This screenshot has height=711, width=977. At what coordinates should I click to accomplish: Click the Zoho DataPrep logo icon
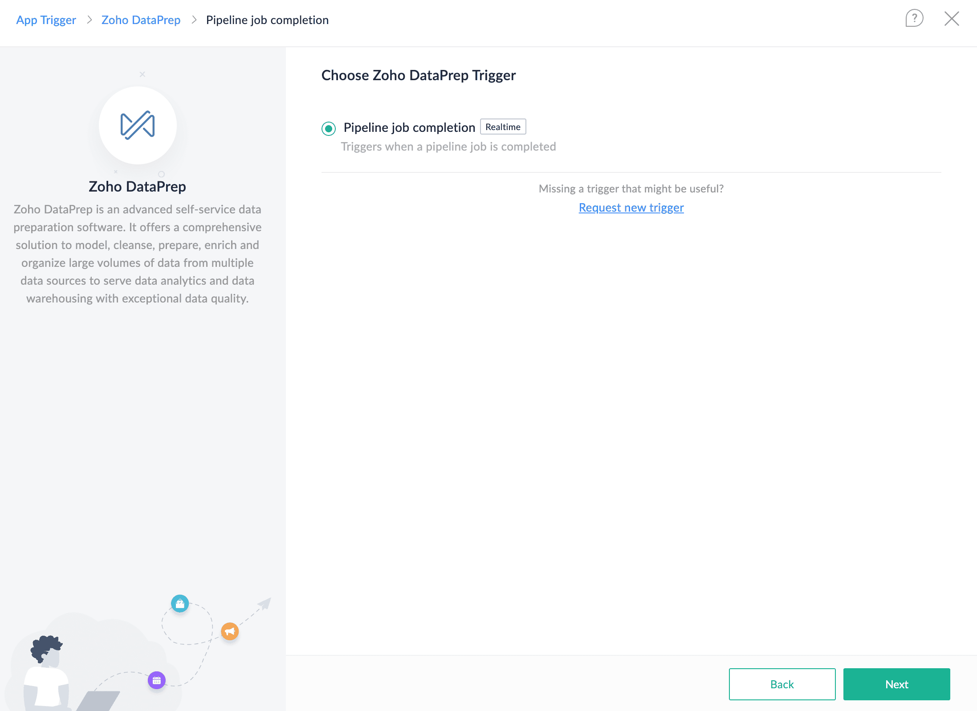pos(138,126)
